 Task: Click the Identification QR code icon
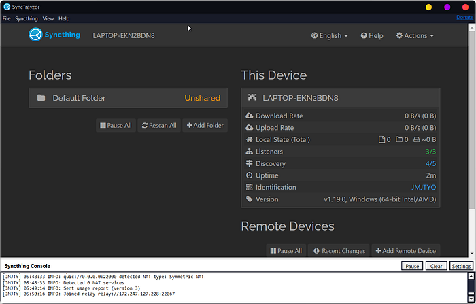(x=250, y=187)
